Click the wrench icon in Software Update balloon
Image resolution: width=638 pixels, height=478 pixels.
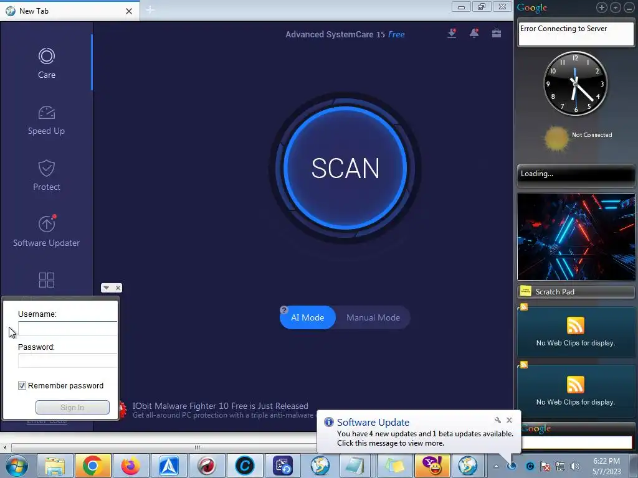point(498,420)
